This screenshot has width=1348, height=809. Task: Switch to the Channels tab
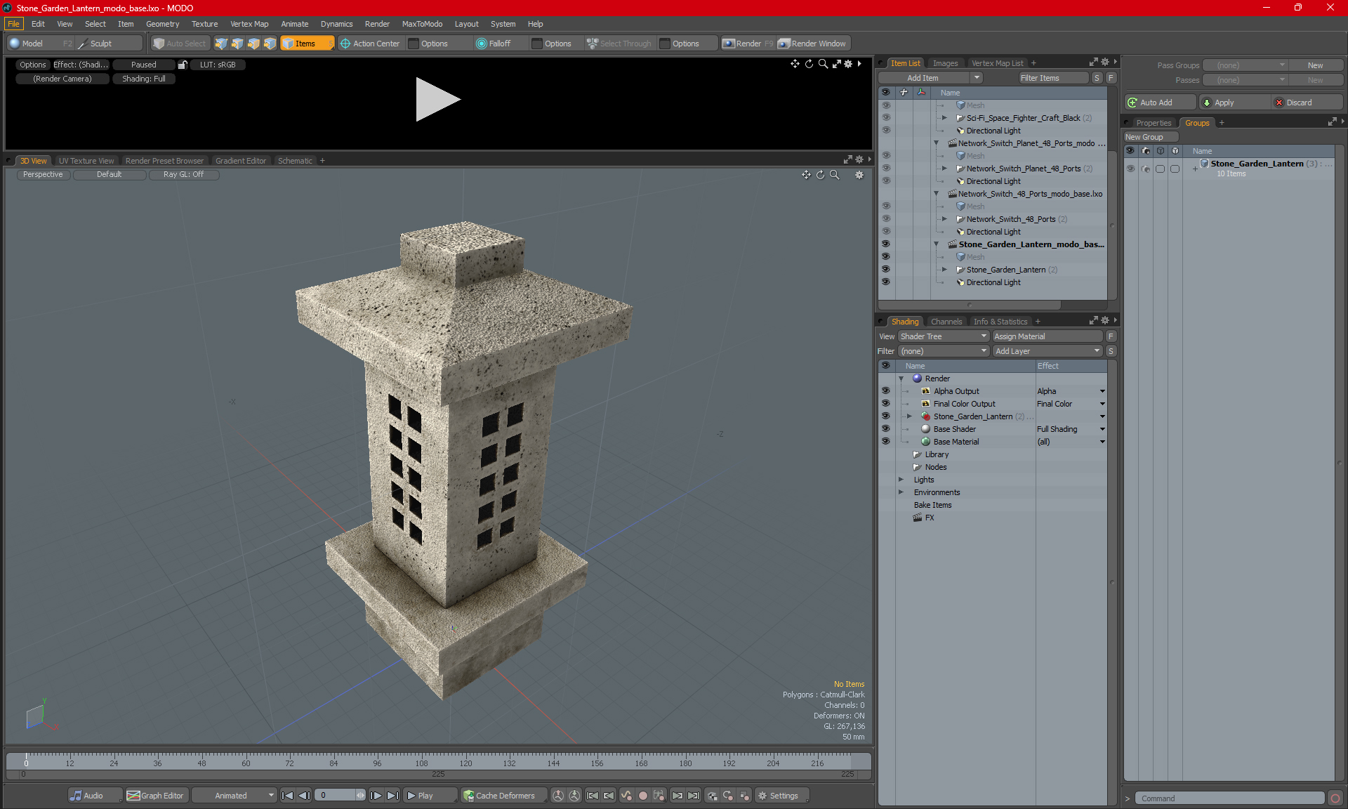pyautogui.click(x=946, y=322)
